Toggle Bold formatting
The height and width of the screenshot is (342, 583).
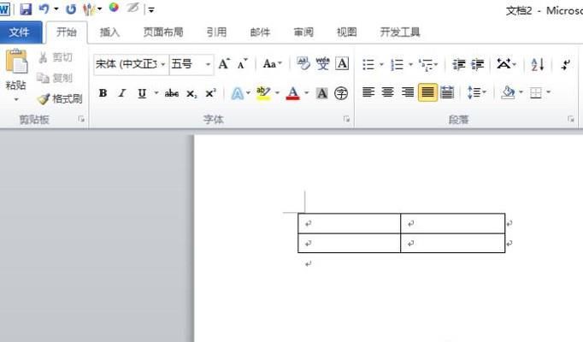coord(103,93)
